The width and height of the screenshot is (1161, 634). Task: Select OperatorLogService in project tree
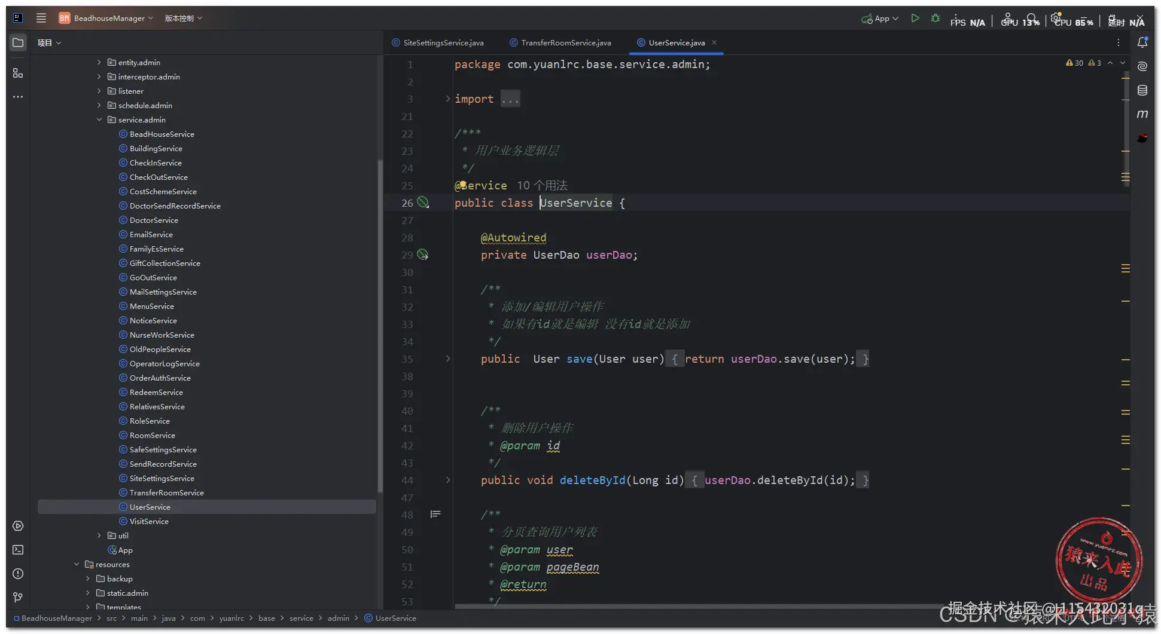click(x=164, y=363)
